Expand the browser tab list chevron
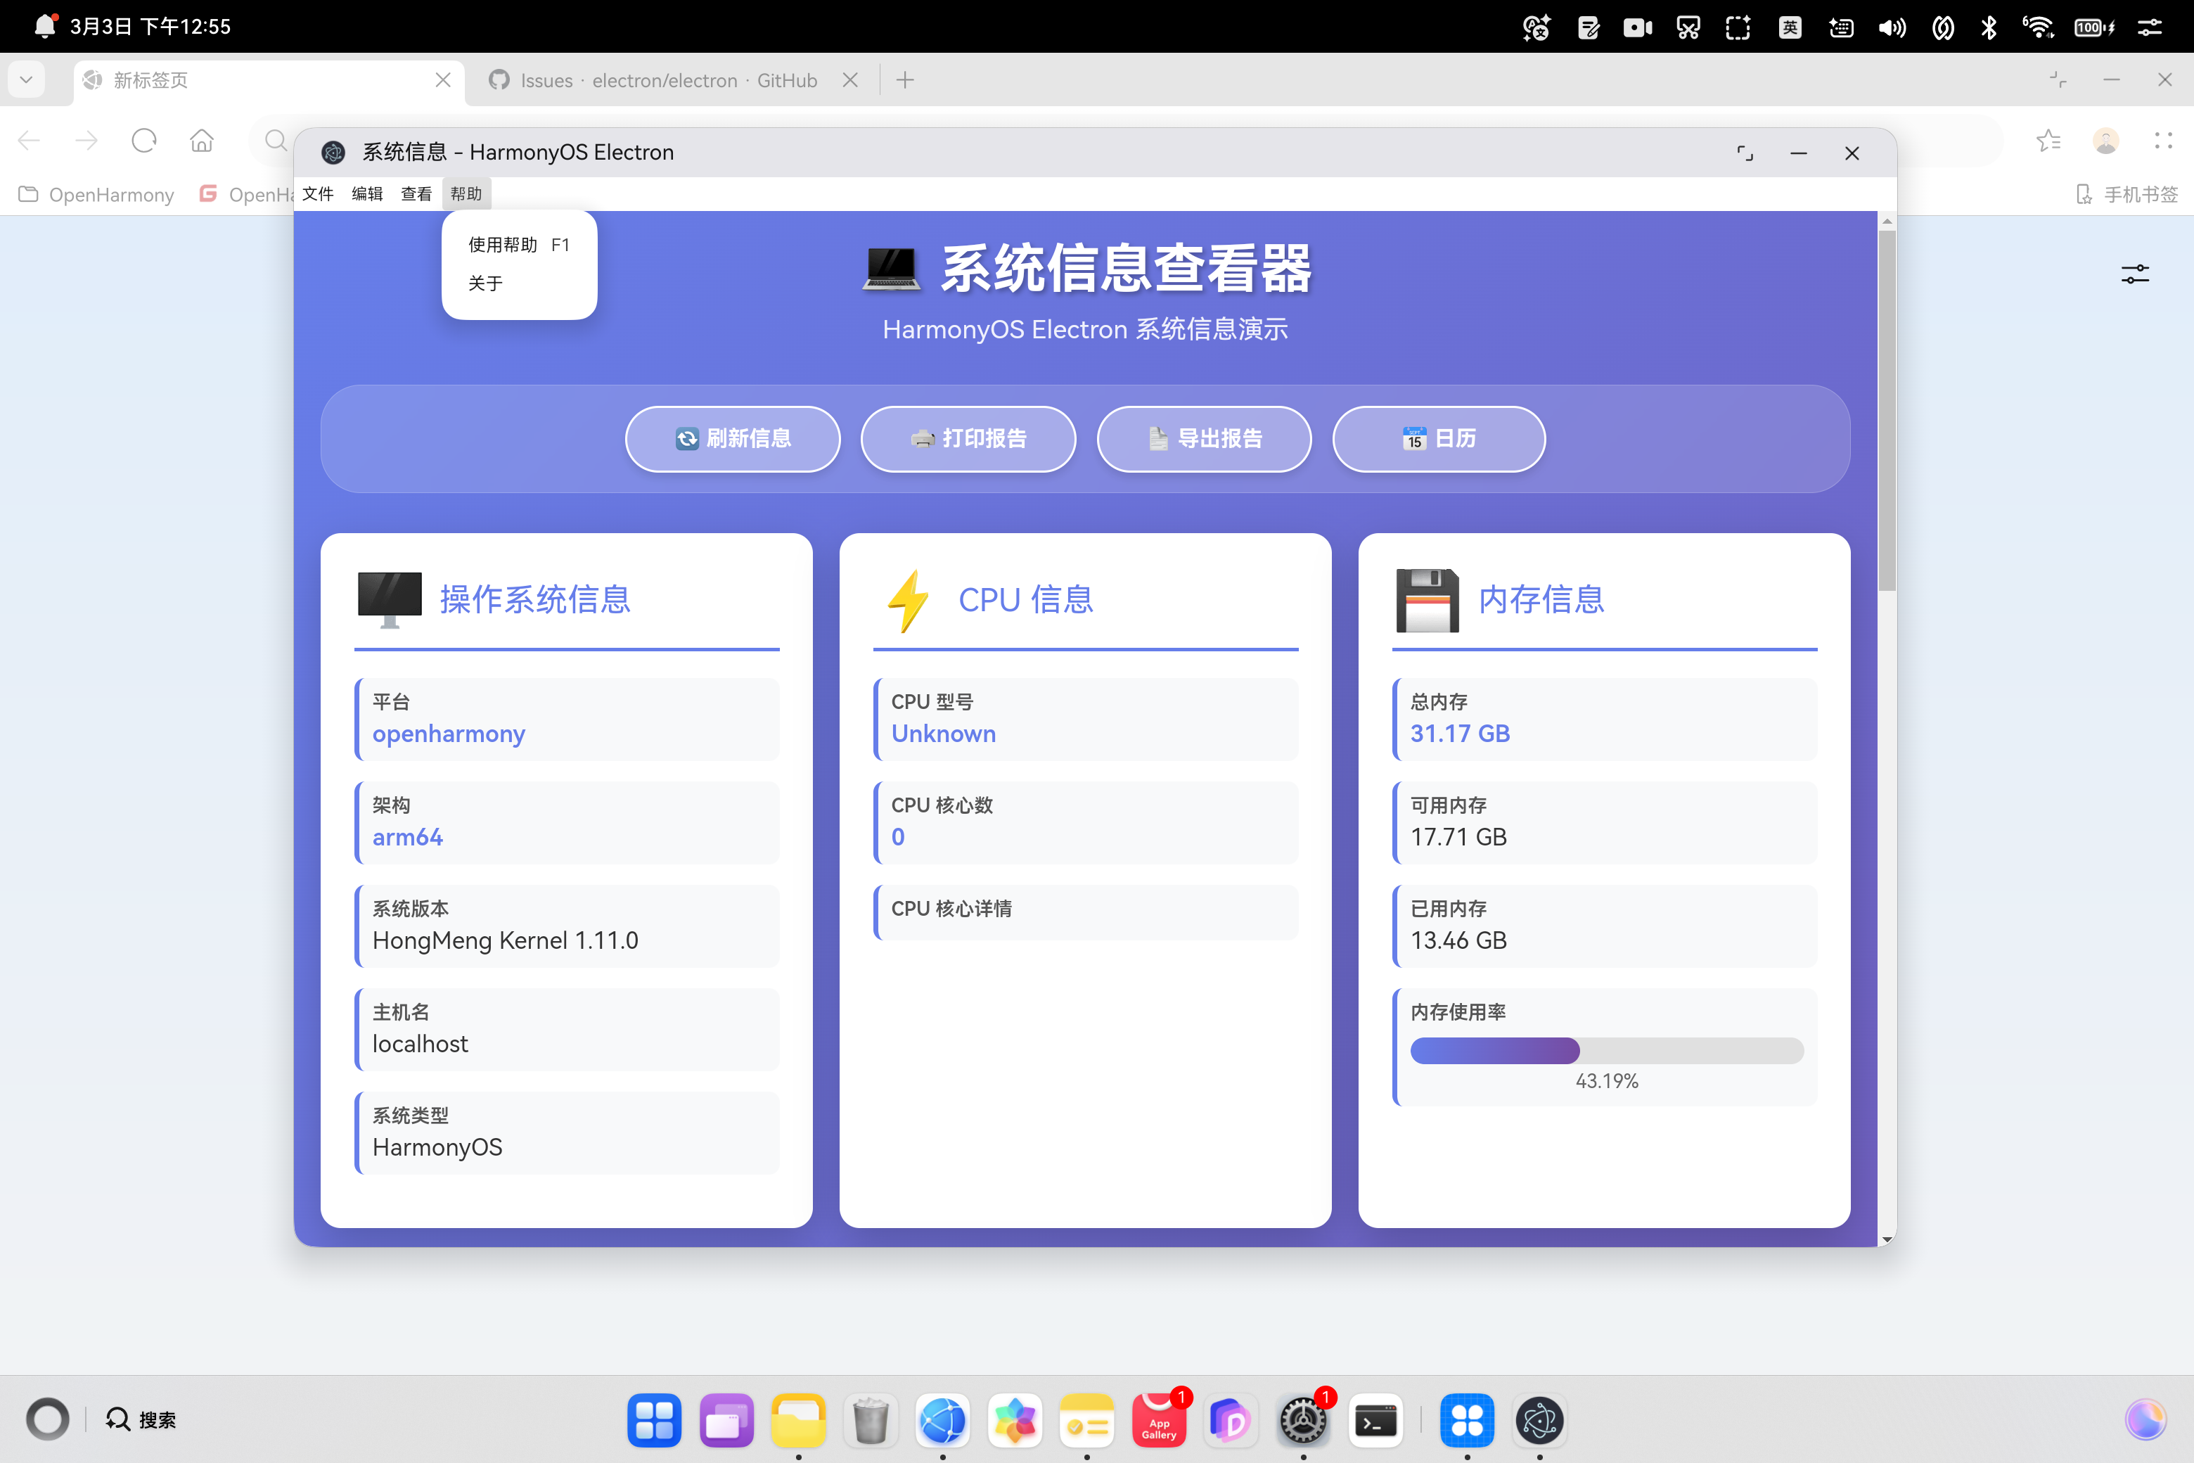2194x1463 pixels. pyautogui.click(x=26, y=80)
